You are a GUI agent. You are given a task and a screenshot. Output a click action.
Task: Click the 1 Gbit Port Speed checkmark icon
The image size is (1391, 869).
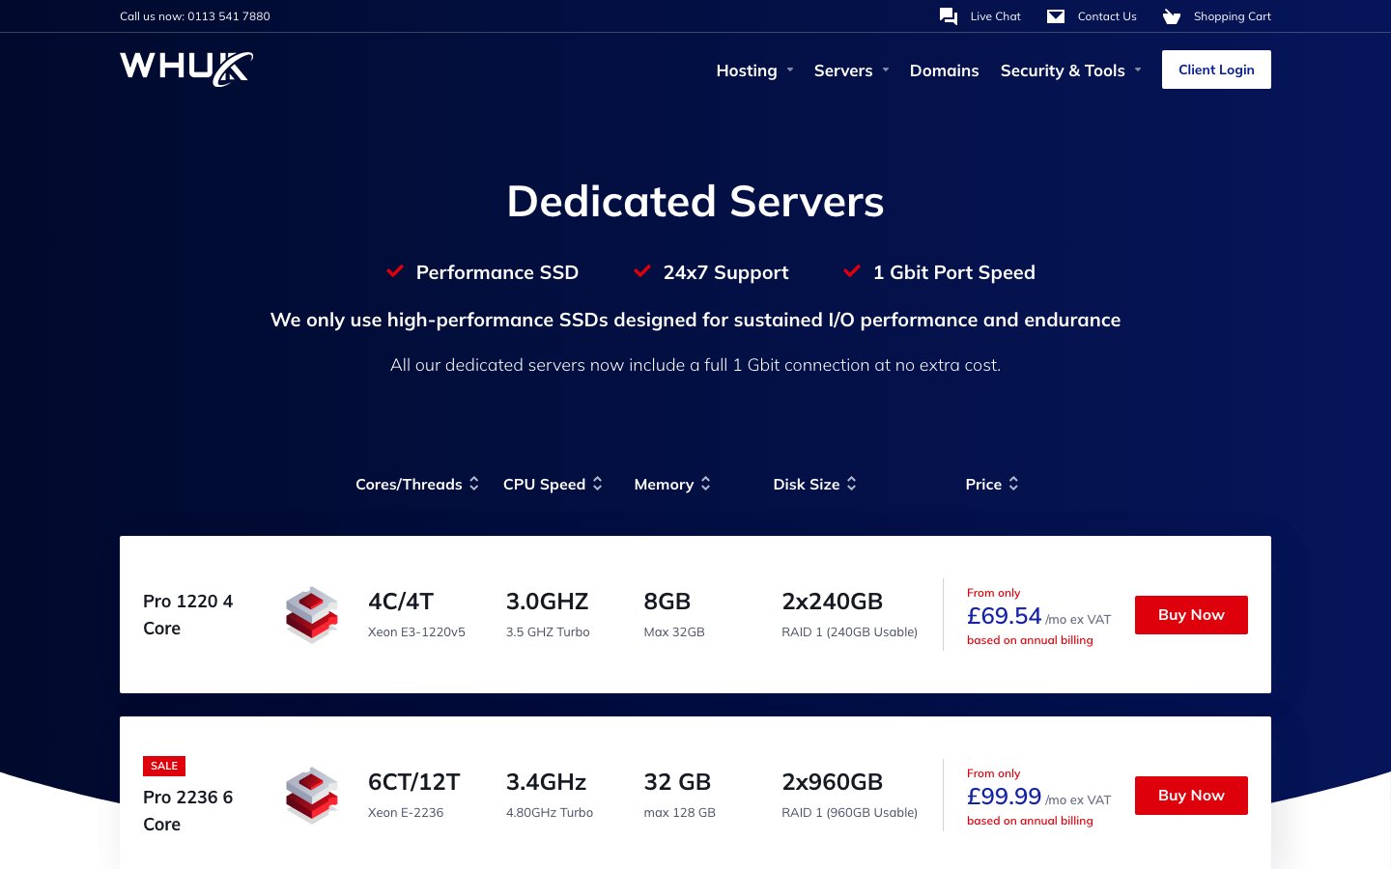coord(852,271)
